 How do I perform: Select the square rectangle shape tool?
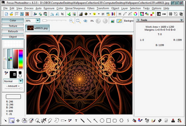pos(108,121)
